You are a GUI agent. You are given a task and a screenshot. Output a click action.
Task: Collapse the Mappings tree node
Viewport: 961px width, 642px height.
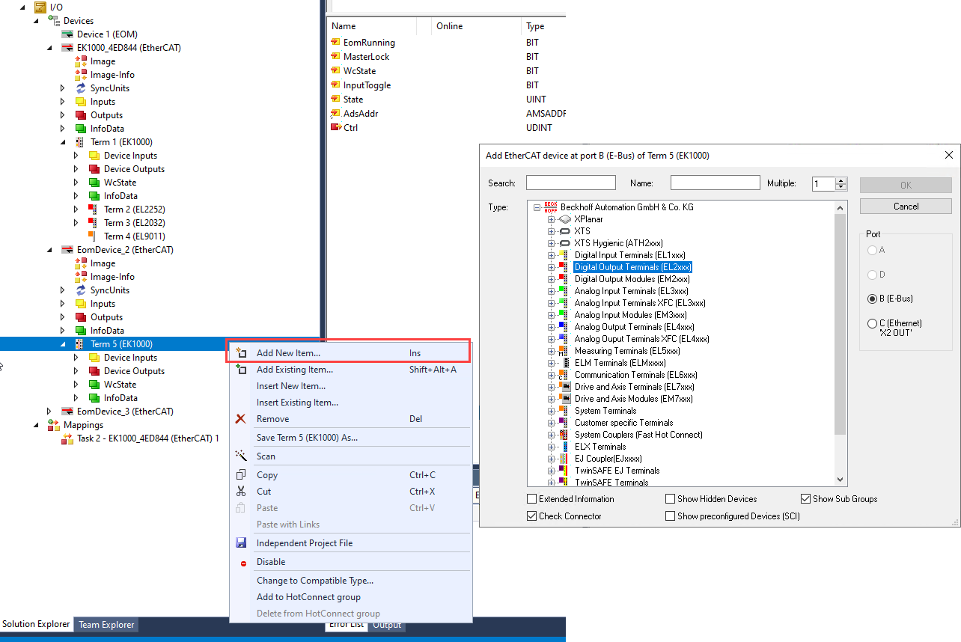[36, 425]
